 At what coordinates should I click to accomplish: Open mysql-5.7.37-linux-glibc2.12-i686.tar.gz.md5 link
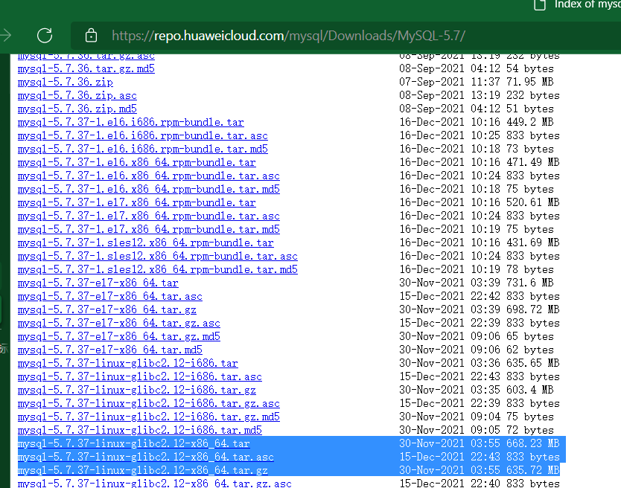tap(148, 417)
